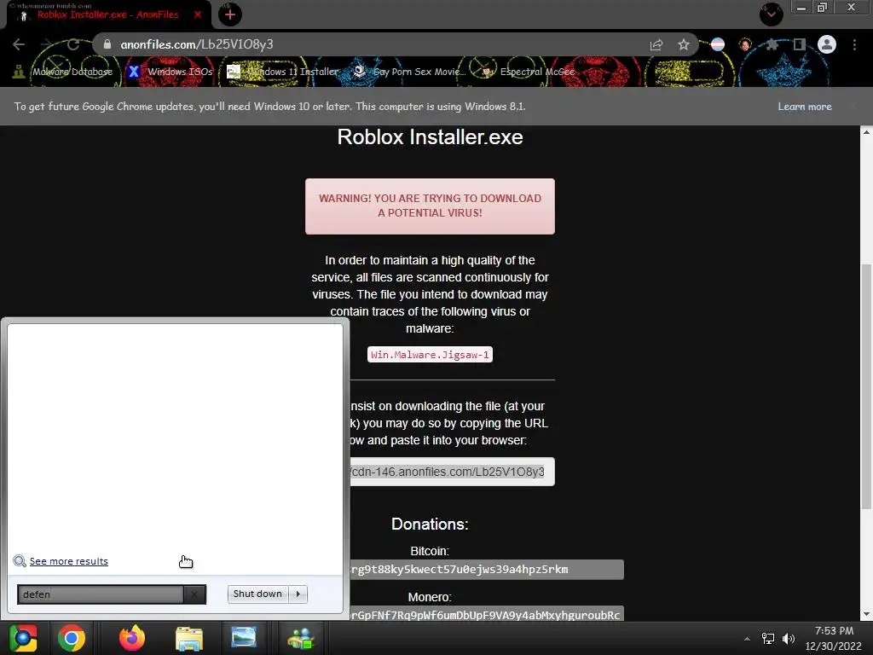Open Chrome three-dot menu
Image resolution: width=873 pixels, height=655 pixels.
(x=854, y=44)
